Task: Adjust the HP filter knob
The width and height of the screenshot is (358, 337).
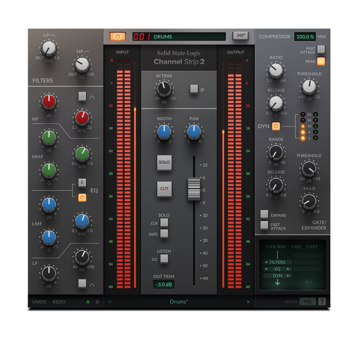Action: point(82,65)
